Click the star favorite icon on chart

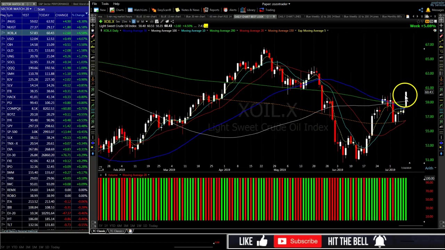tap(419, 21)
